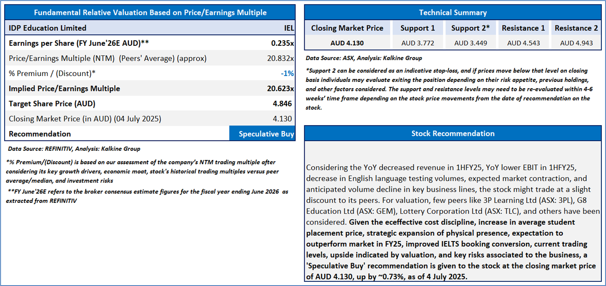Click the Support 2* column header

471,28
